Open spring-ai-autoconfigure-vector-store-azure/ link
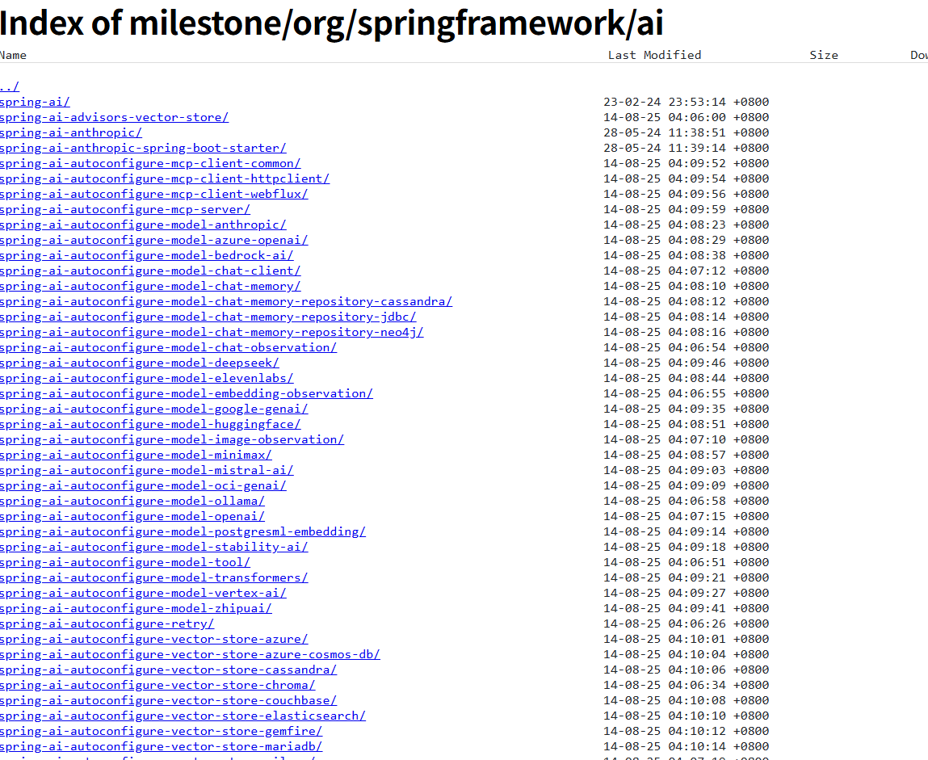The height and width of the screenshot is (760, 928). pyautogui.click(x=154, y=640)
